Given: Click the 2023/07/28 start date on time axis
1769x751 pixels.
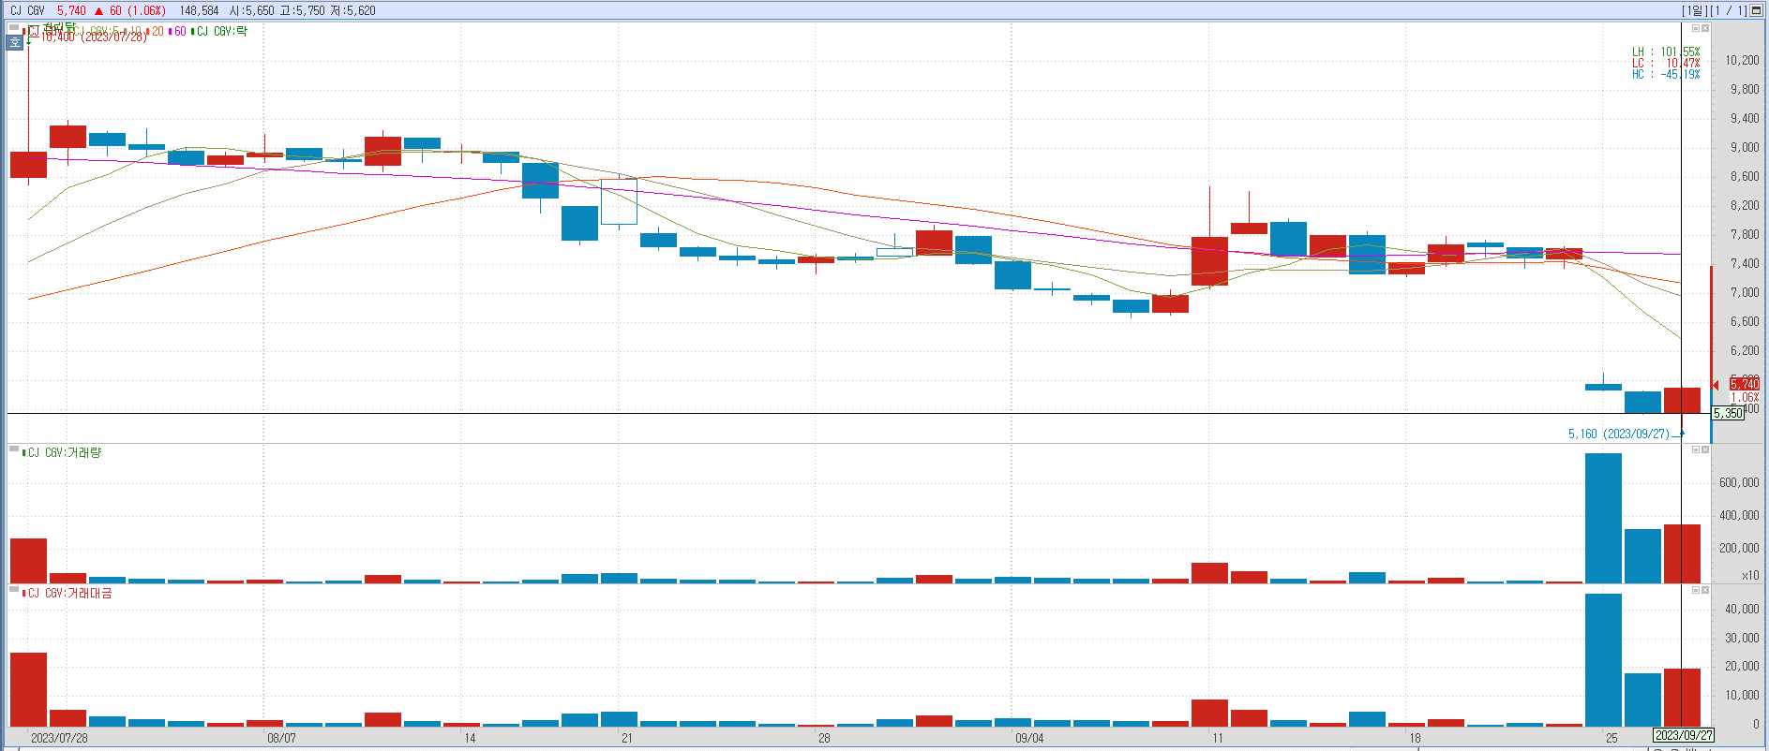Looking at the screenshot, I should [59, 738].
